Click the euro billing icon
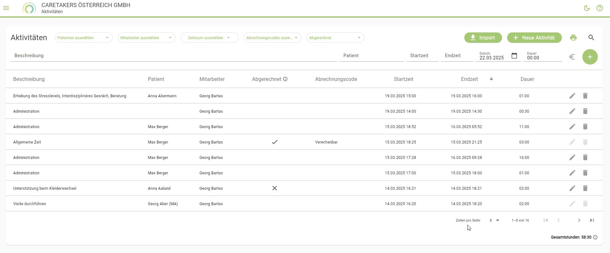 tap(572, 57)
